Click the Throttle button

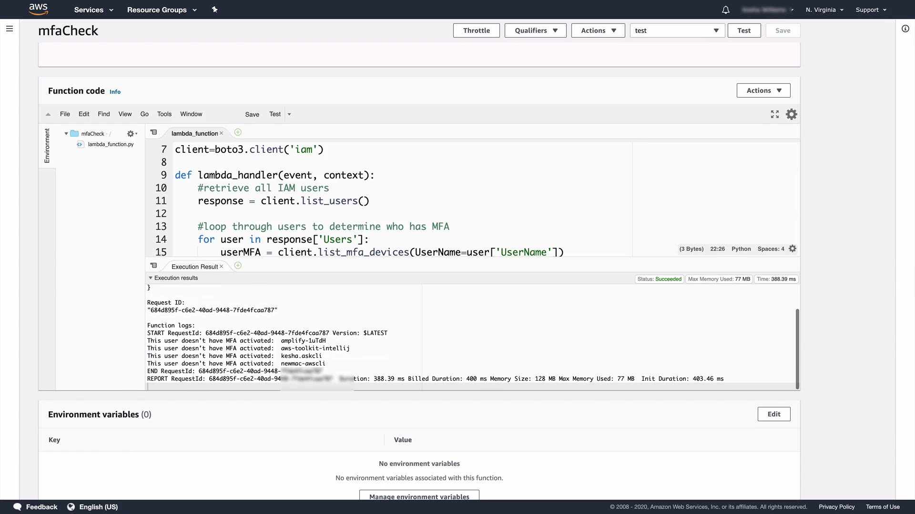pos(476,30)
